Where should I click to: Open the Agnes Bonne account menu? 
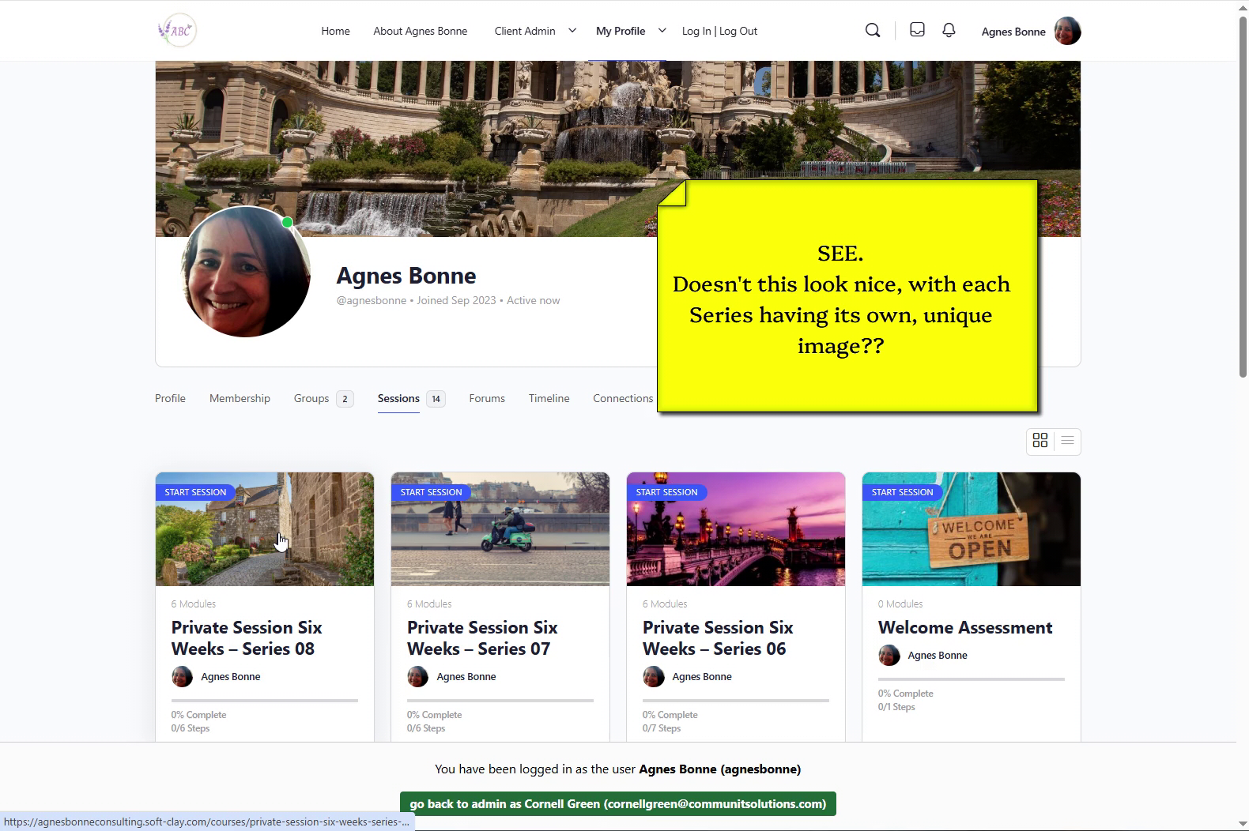(x=1013, y=32)
